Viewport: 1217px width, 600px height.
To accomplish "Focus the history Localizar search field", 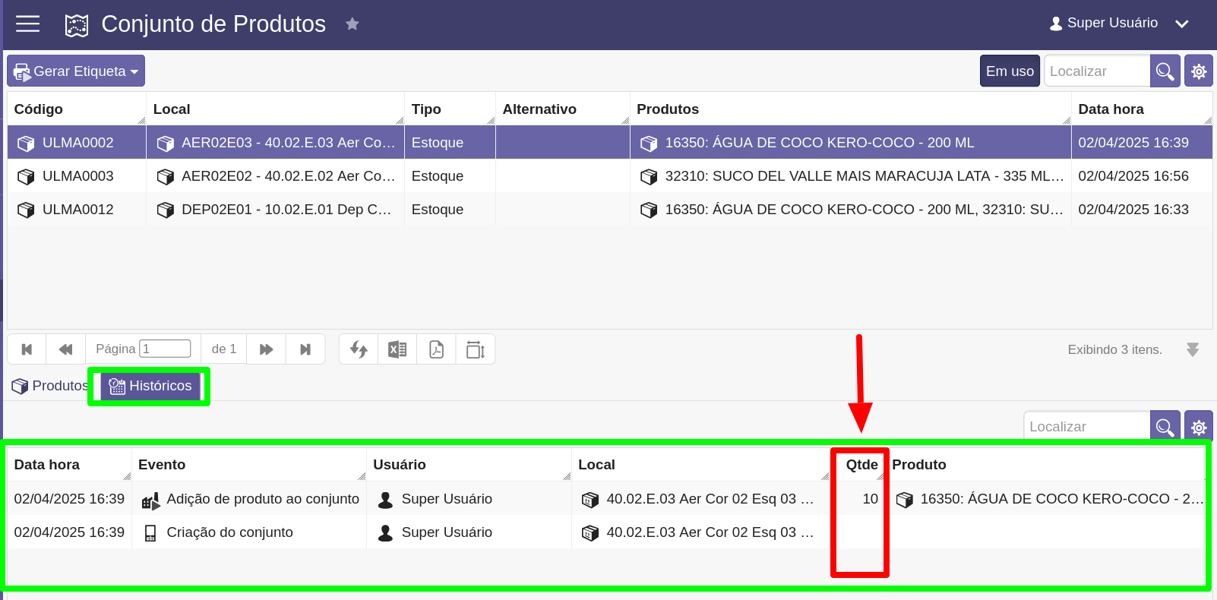I will [x=1087, y=427].
